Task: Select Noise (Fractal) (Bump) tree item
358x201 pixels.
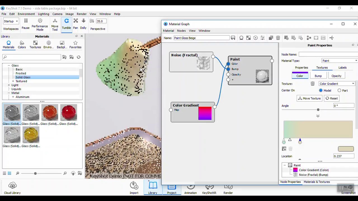Action: [x=313, y=175]
